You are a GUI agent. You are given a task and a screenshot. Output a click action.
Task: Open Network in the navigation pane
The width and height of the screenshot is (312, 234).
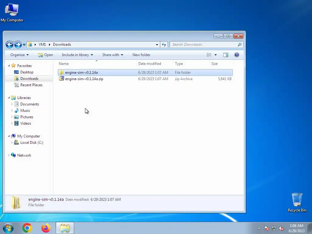[x=24, y=155]
